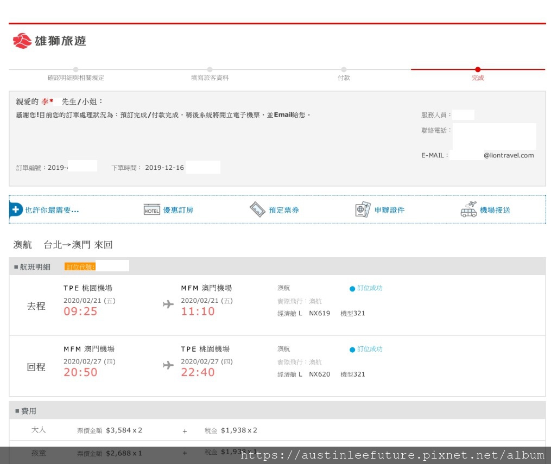Image resolution: width=551 pixels, height=464 pixels.
Task: Click the airplane icon in the 去程 row
Action: tap(168, 304)
